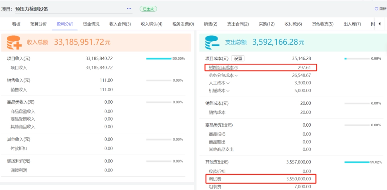Click the 项目收入 100% progress bar
This screenshot has width=387, height=190.
click(159, 58)
